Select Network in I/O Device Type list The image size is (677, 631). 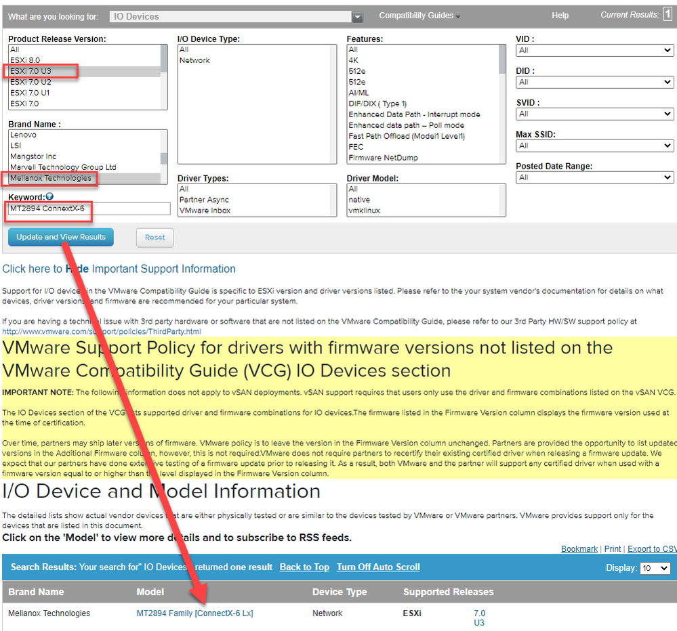pyautogui.click(x=254, y=60)
